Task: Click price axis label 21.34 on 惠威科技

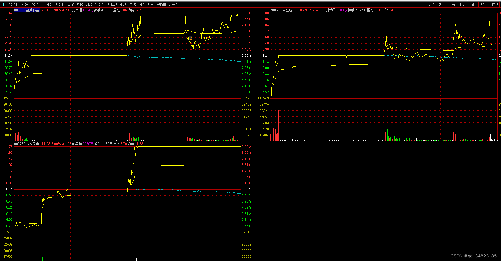Action: pos(9,56)
